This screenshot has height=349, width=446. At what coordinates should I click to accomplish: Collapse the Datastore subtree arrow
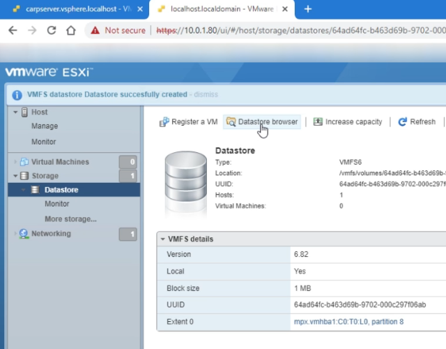pyautogui.click(x=23, y=190)
